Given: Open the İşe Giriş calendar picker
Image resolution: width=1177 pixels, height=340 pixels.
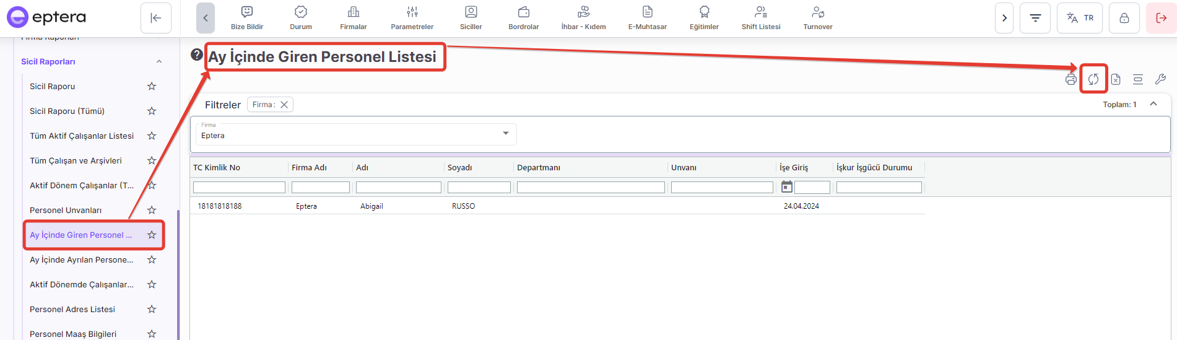Looking at the screenshot, I should (787, 187).
